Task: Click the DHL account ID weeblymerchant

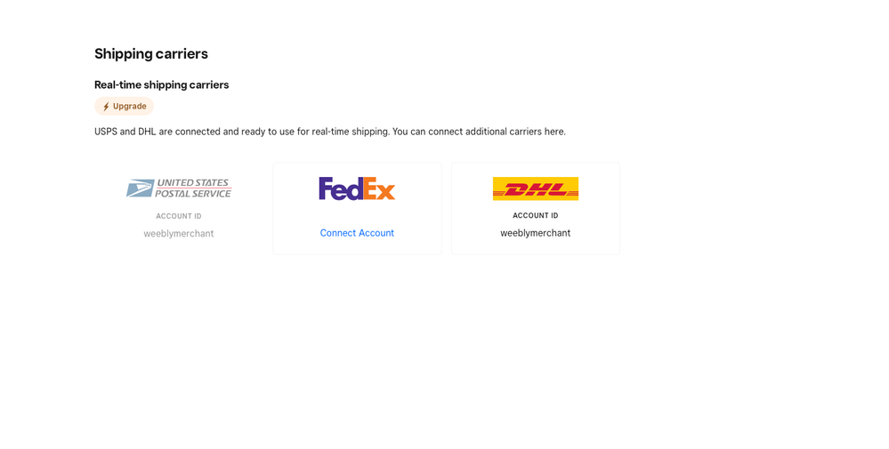Action: [535, 233]
